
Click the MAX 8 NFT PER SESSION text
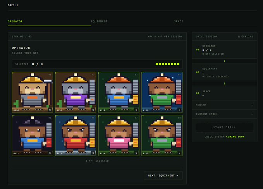tap(165, 36)
